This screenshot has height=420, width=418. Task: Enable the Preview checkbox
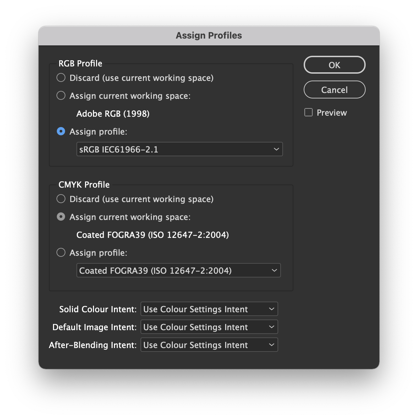pyautogui.click(x=308, y=112)
